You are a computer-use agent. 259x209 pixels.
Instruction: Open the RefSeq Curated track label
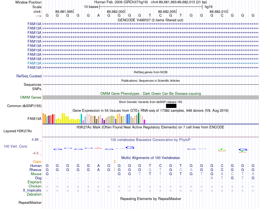29,76
